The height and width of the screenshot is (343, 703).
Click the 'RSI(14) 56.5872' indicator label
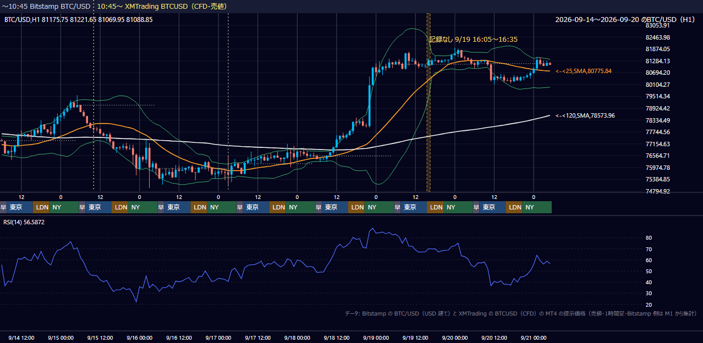24,222
